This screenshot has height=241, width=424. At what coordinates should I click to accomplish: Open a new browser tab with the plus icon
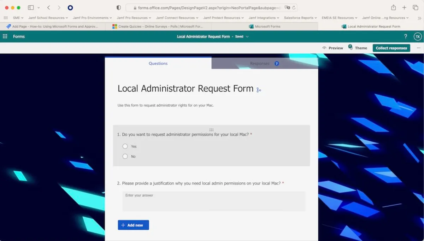[x=404, y=7]
